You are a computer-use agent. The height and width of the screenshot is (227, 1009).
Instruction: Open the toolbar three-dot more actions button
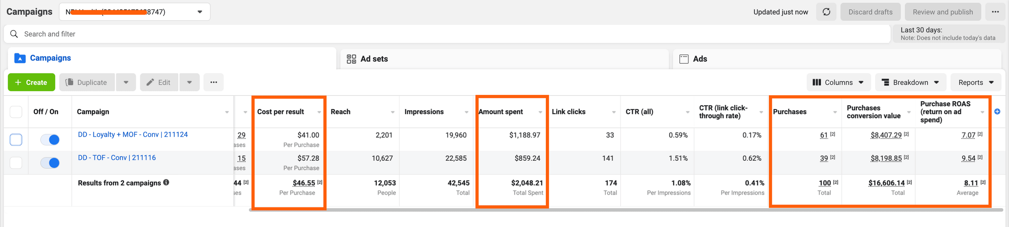point(214,82)
